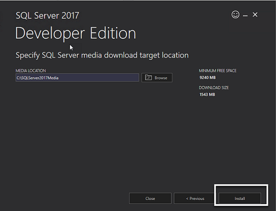Click the Specify SQL Server media download heading
This screenshot has width=276, height=211.
click(x=102, y=55)
